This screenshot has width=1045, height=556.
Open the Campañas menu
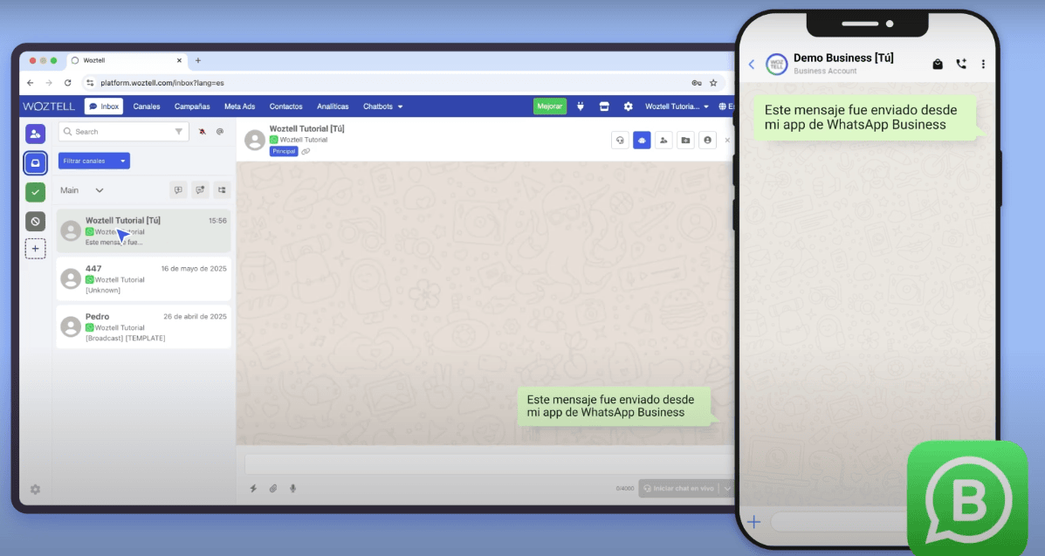coord(192,106)
